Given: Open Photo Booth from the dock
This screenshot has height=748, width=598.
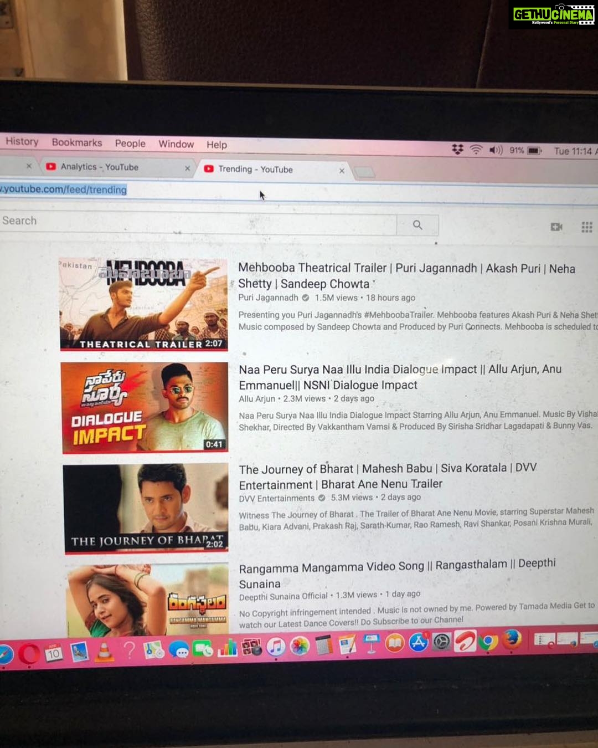Looking at the screenshot, I should (251, 647).
